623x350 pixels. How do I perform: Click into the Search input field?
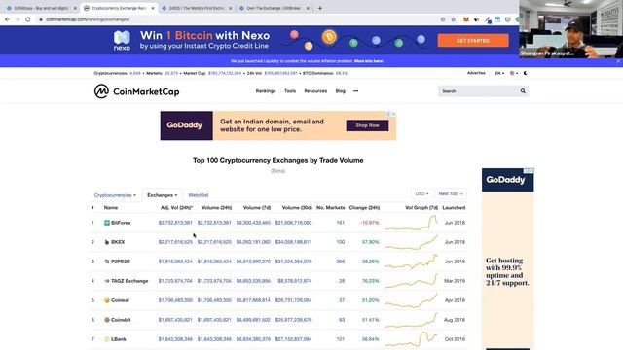[479, 91]
